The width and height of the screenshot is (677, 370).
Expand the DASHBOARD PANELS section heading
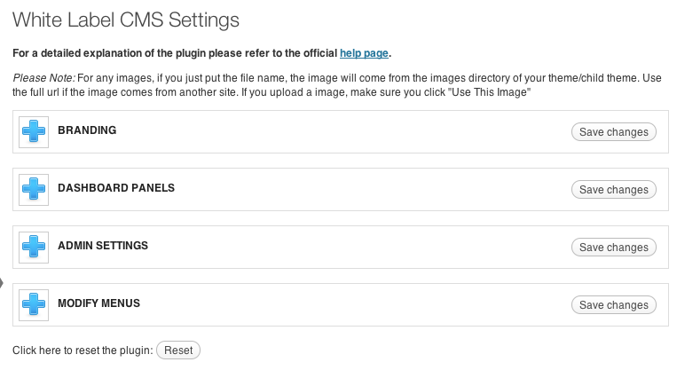pos(116,188)
